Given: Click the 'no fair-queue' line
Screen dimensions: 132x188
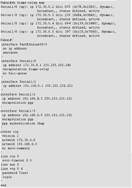Looking at the screenshot, I should pyautogui.click(x=15, y=73).
